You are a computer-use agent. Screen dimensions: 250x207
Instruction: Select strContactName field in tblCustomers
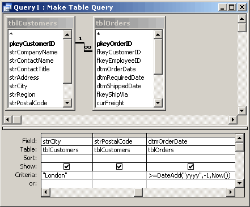pos(31,61)
